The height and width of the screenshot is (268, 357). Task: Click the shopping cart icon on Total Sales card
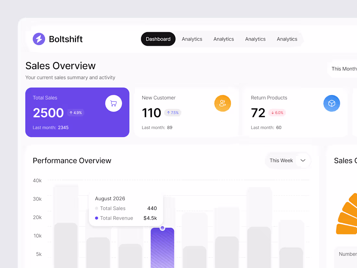pyautogui.click(x=114, y=103)
